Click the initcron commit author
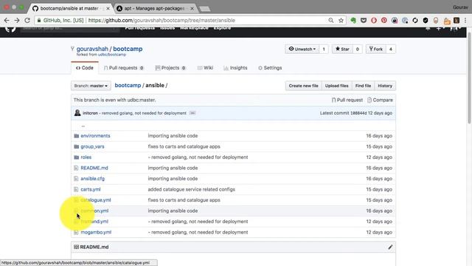Viewport: 472px width, 266px height. (90, 113)
